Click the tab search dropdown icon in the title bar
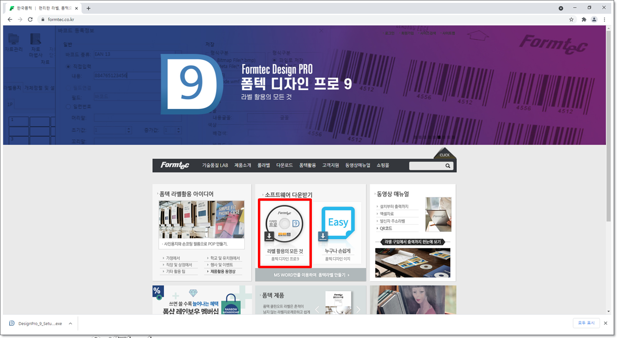 tap(561, 8)
